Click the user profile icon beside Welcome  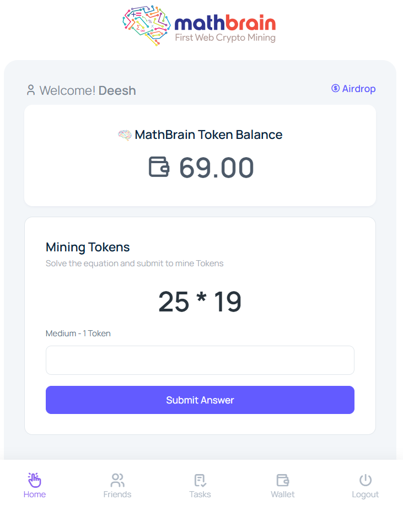pyautogui.click(x=31, y=89)
